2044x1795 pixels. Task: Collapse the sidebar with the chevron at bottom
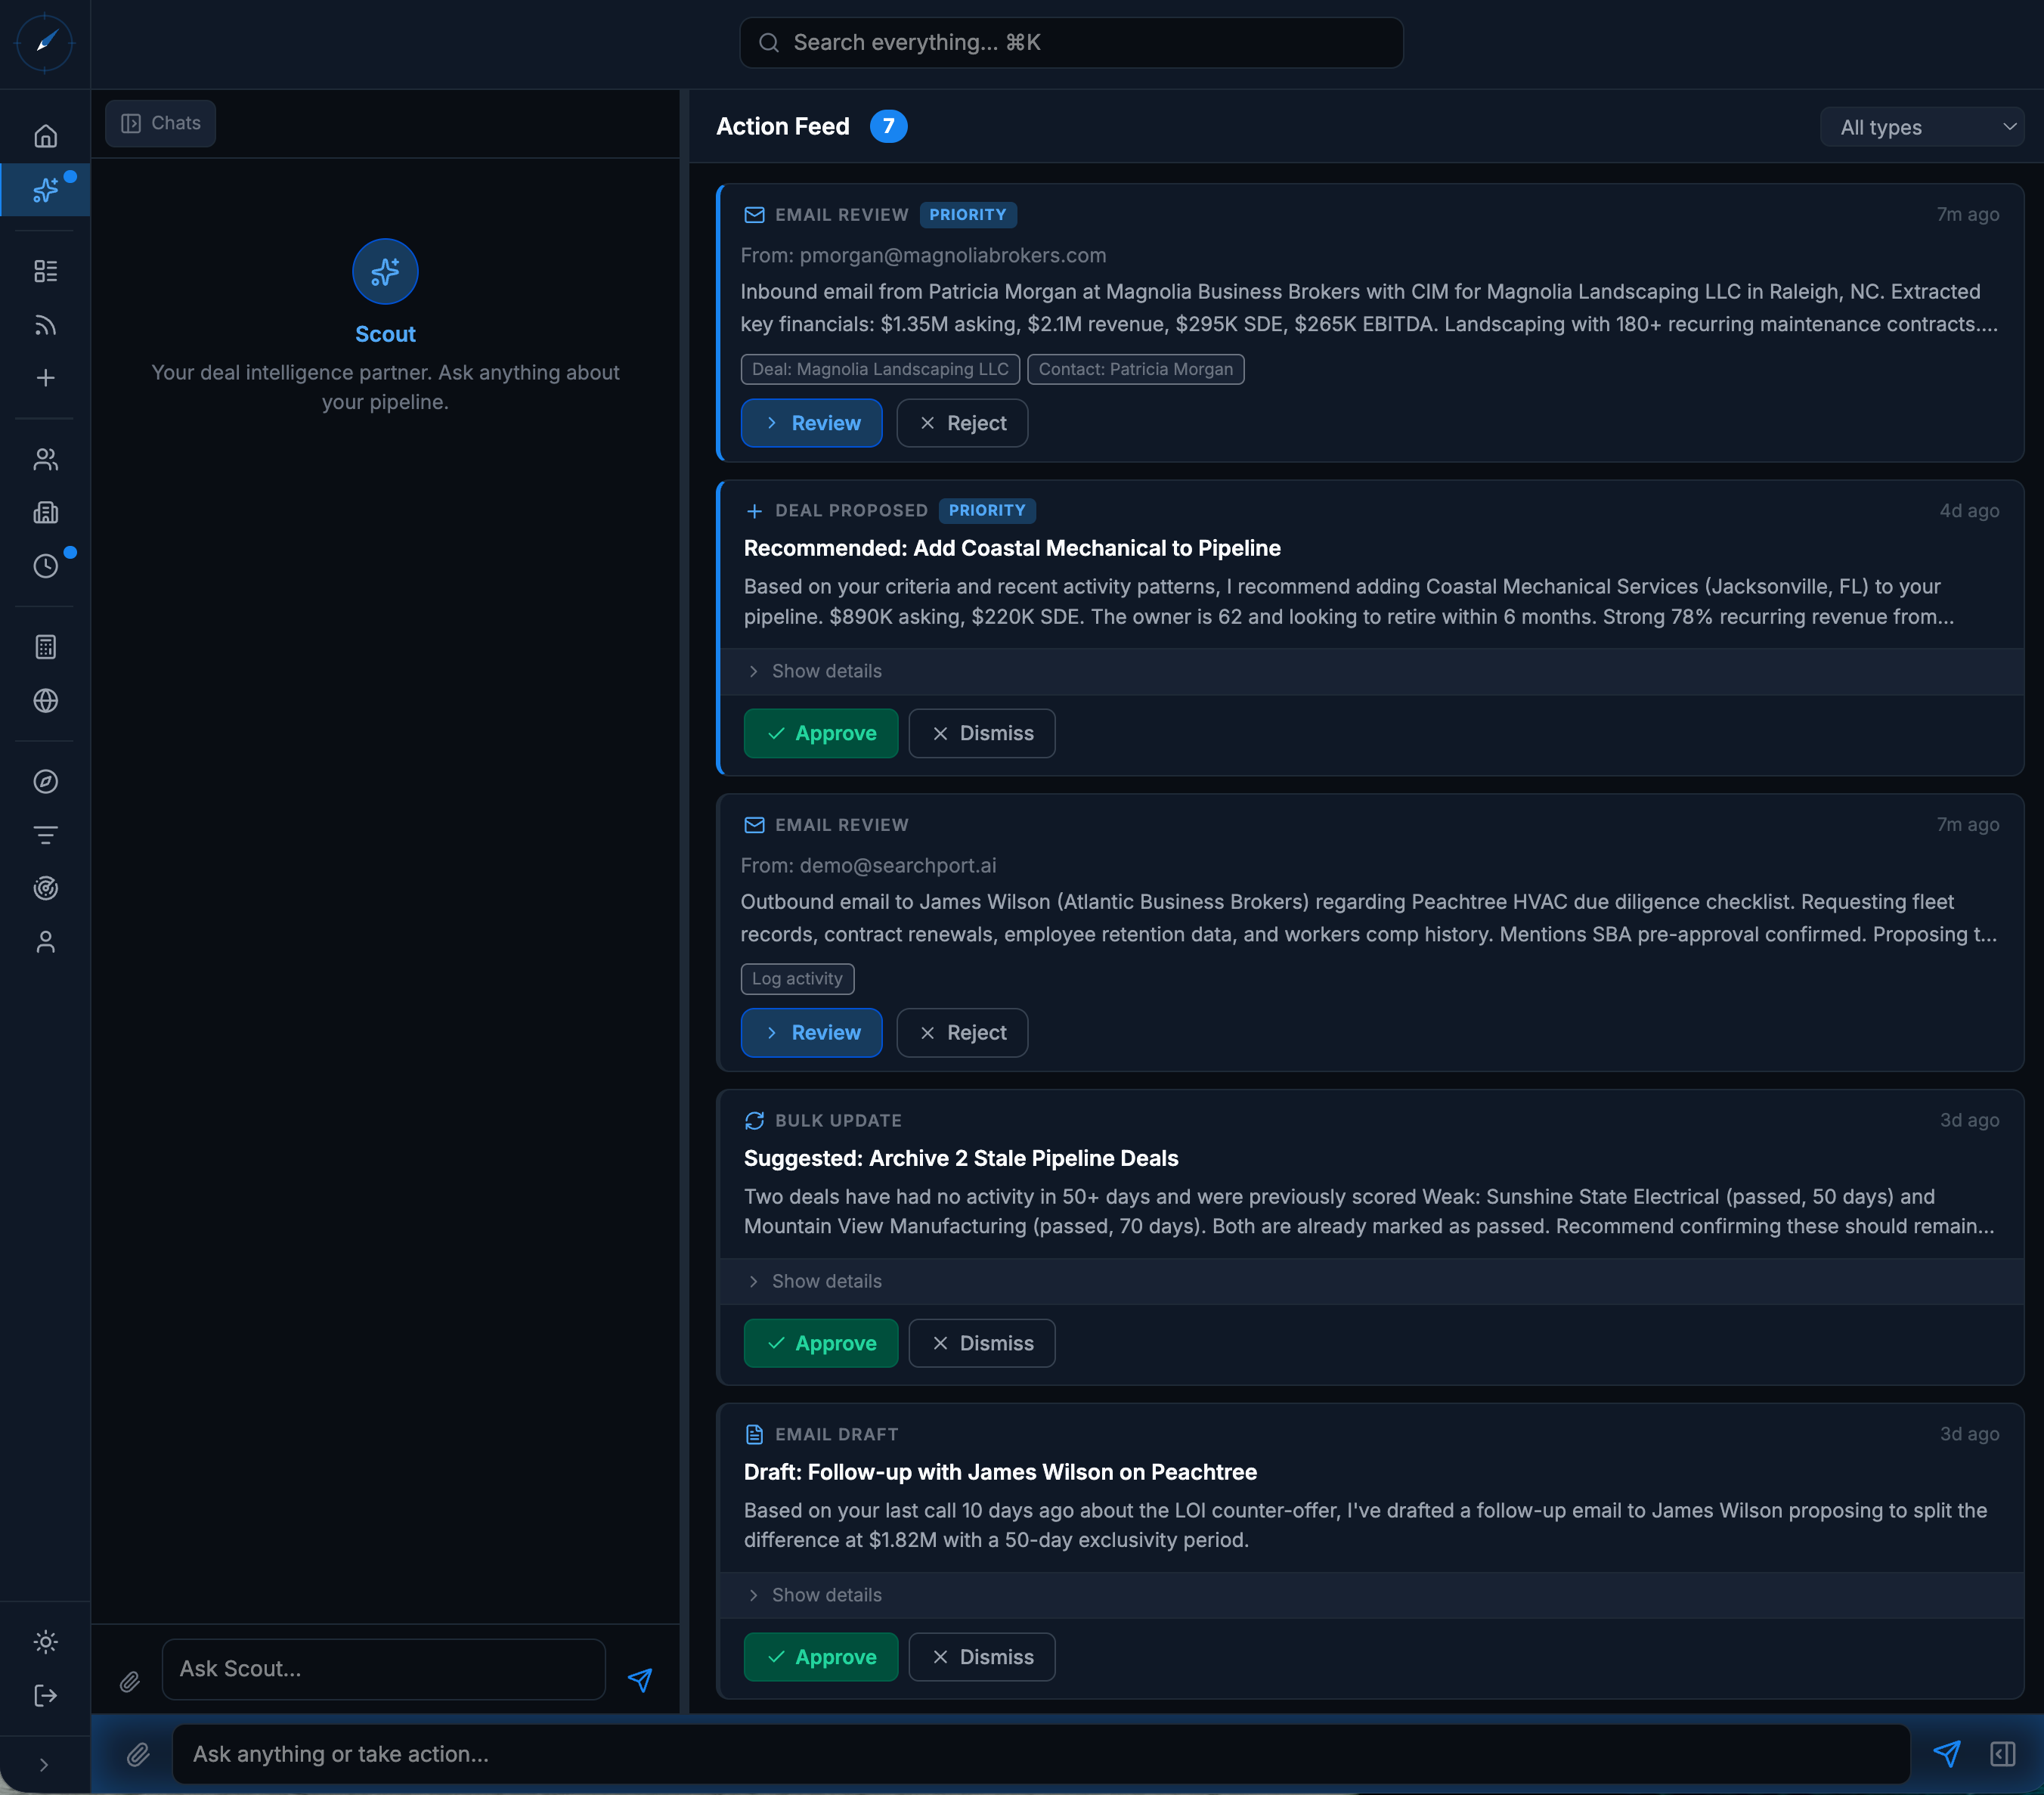pyautogui.click(x=45, y=1764)
